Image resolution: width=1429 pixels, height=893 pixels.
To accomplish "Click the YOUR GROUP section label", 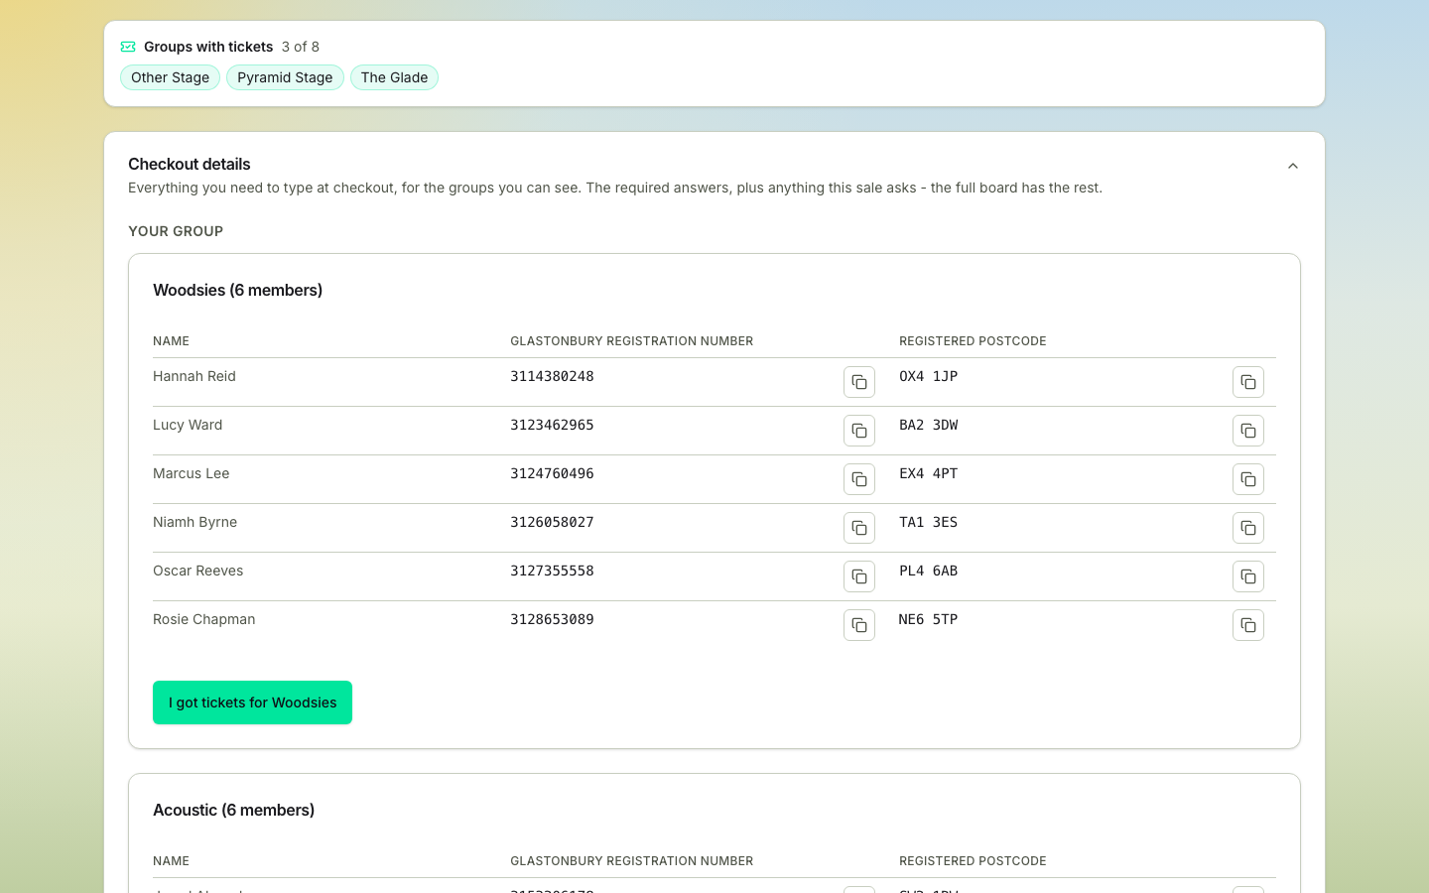I will click(176, 231).
